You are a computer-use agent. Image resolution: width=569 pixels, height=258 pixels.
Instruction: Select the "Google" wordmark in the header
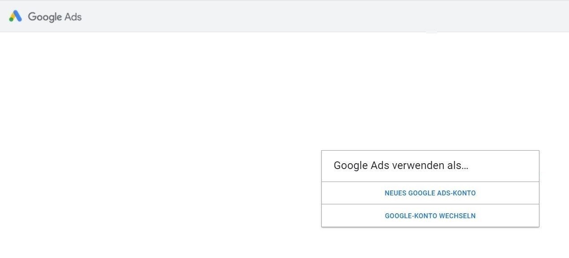pos(44,17)
